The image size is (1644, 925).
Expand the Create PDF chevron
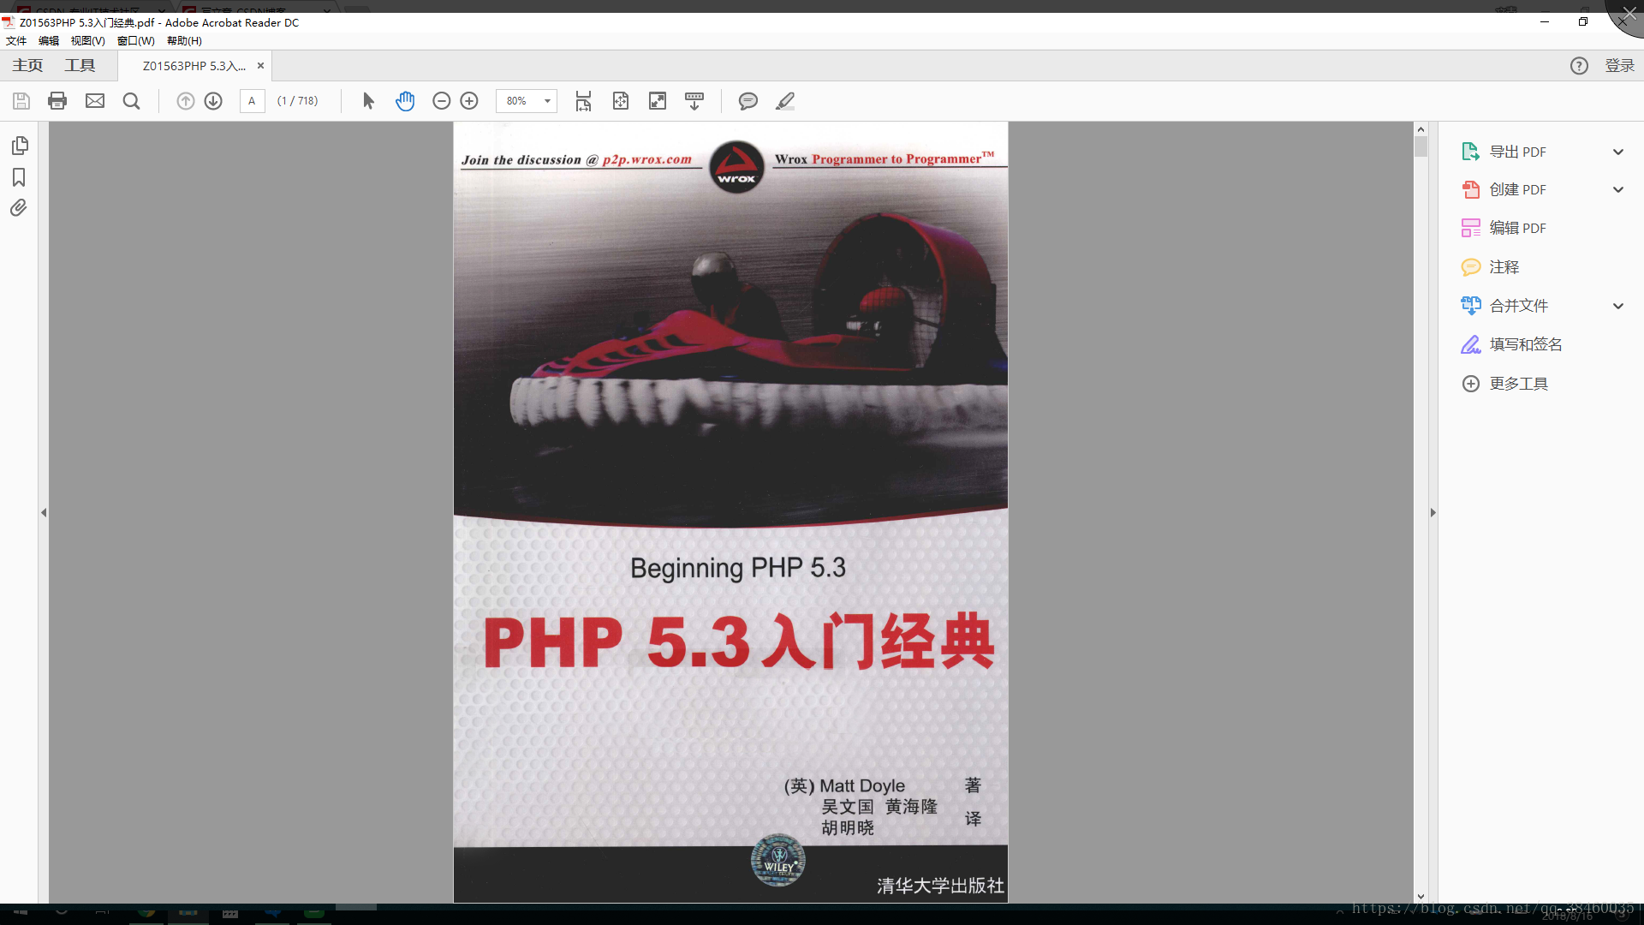click(x=1618, y=190)
